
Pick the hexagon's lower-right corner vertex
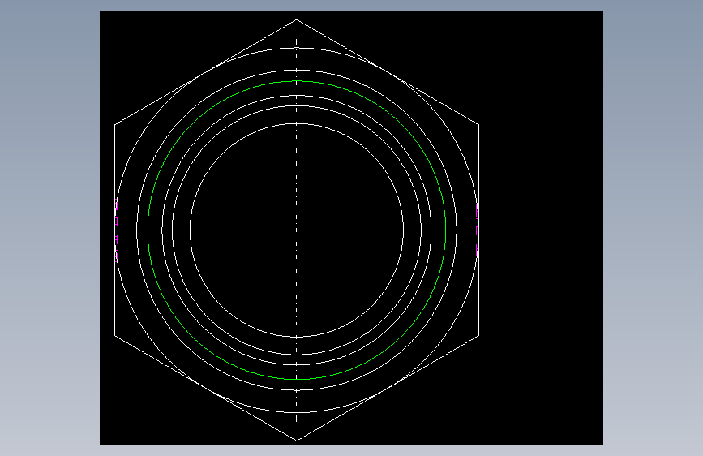(479, 335)
